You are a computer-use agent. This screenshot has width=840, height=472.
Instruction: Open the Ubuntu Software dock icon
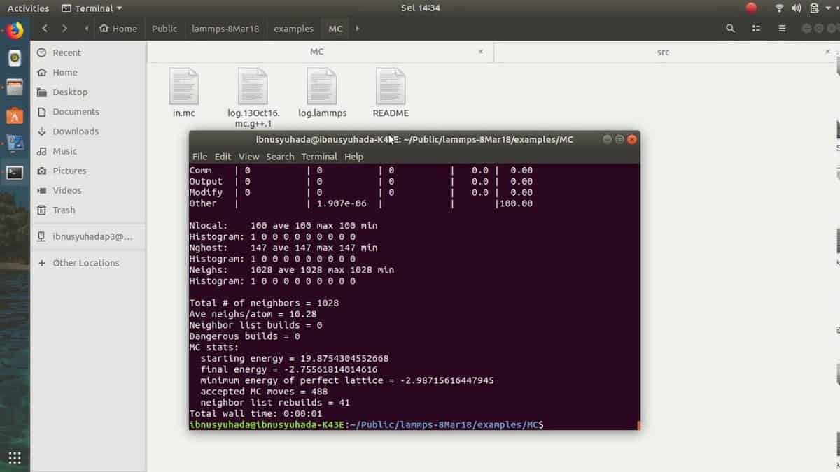coord(15,115)
